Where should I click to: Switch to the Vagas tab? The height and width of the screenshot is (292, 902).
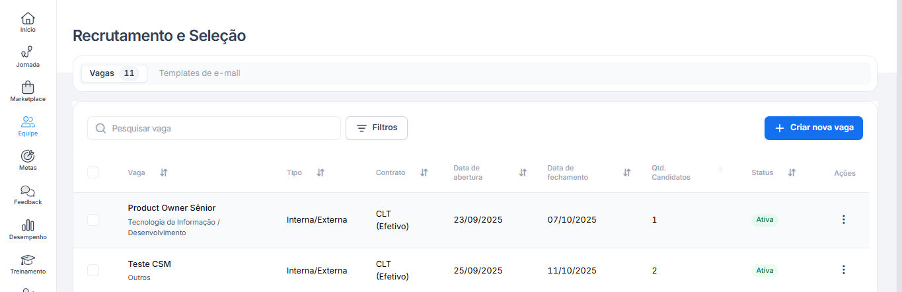point(114,73)
